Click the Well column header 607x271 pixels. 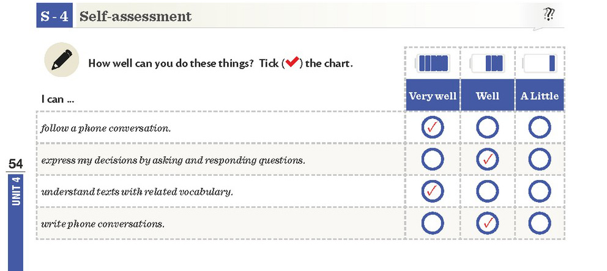(x=488, y=95)
